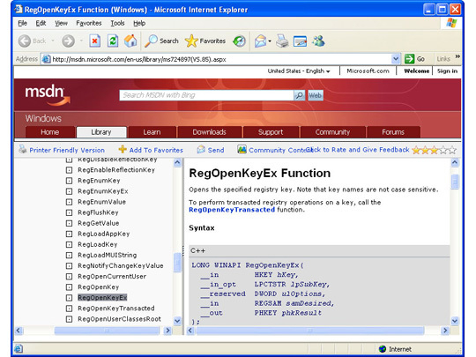Expand the RegEnumKey tree node

pos(70,181)
